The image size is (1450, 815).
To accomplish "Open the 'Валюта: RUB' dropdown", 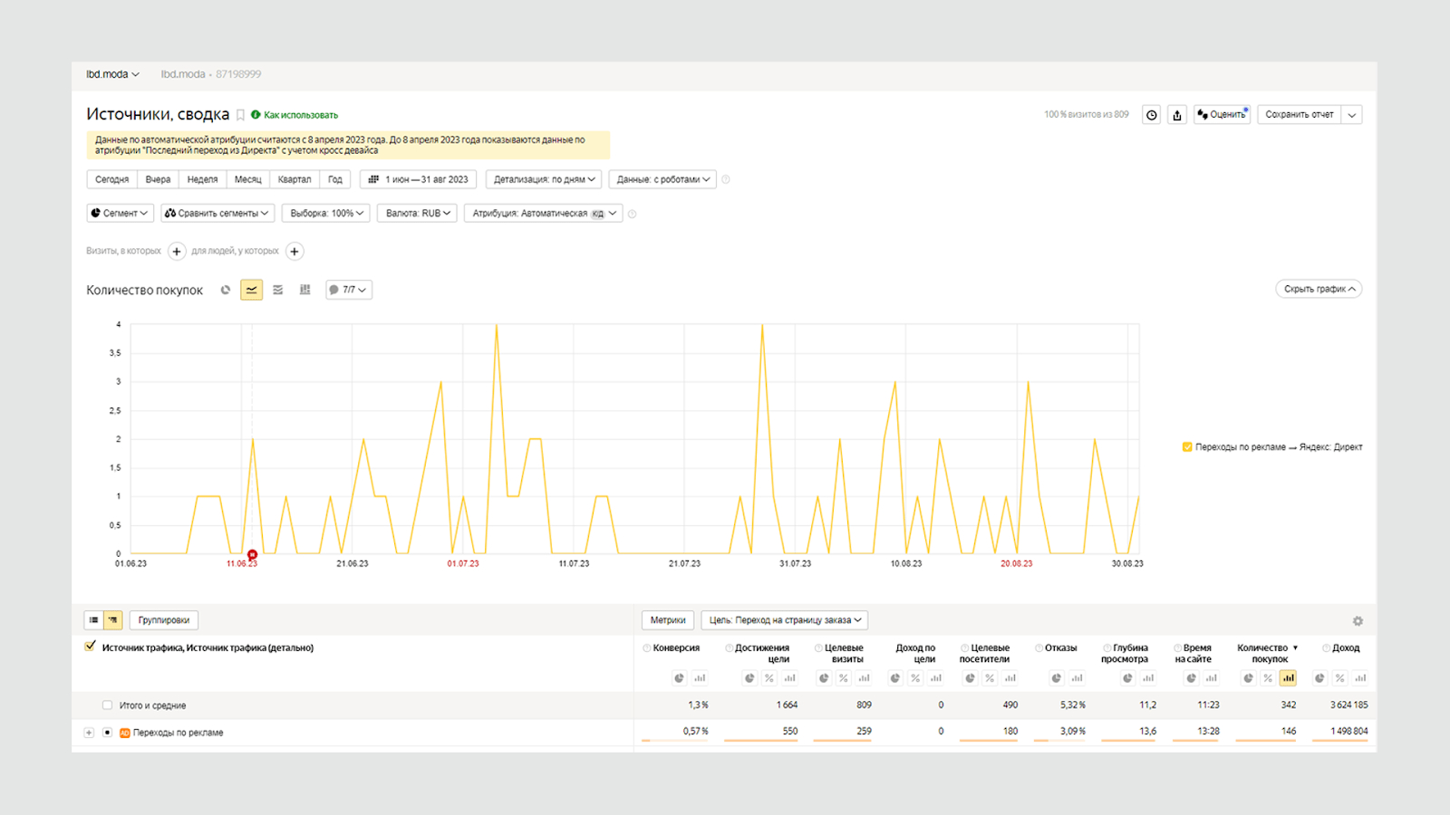I will [418, 214].
